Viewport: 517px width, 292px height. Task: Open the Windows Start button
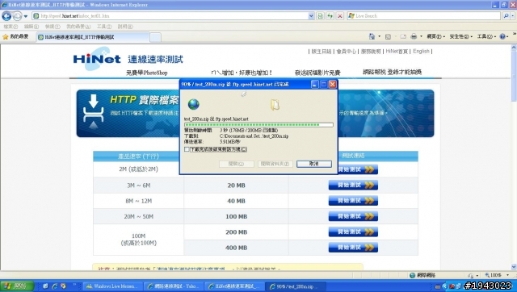(17, 286)
